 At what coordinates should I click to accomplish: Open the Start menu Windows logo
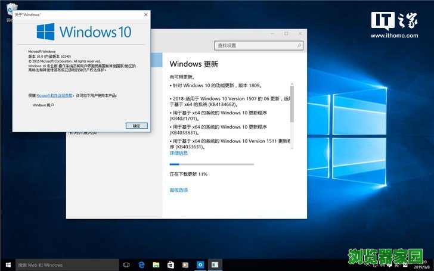(x=7, y=264)
